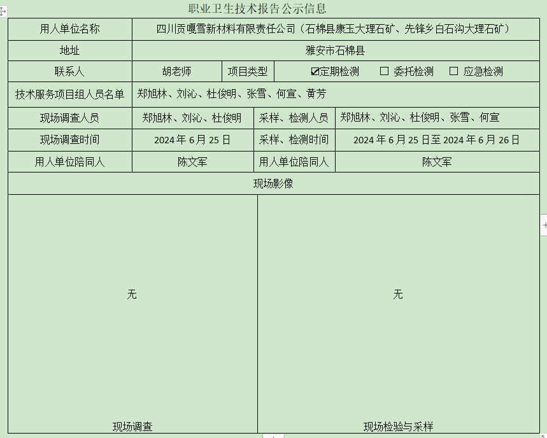The height and width of the screenshot is (438, 547).
Task: Click the company name cell 四川贡嘎雪新材料有限责任公司
Action: coord(335,29)
